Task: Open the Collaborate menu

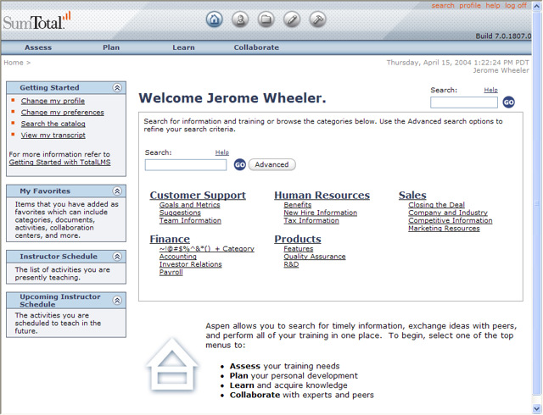Action: [x=256, y=47]
